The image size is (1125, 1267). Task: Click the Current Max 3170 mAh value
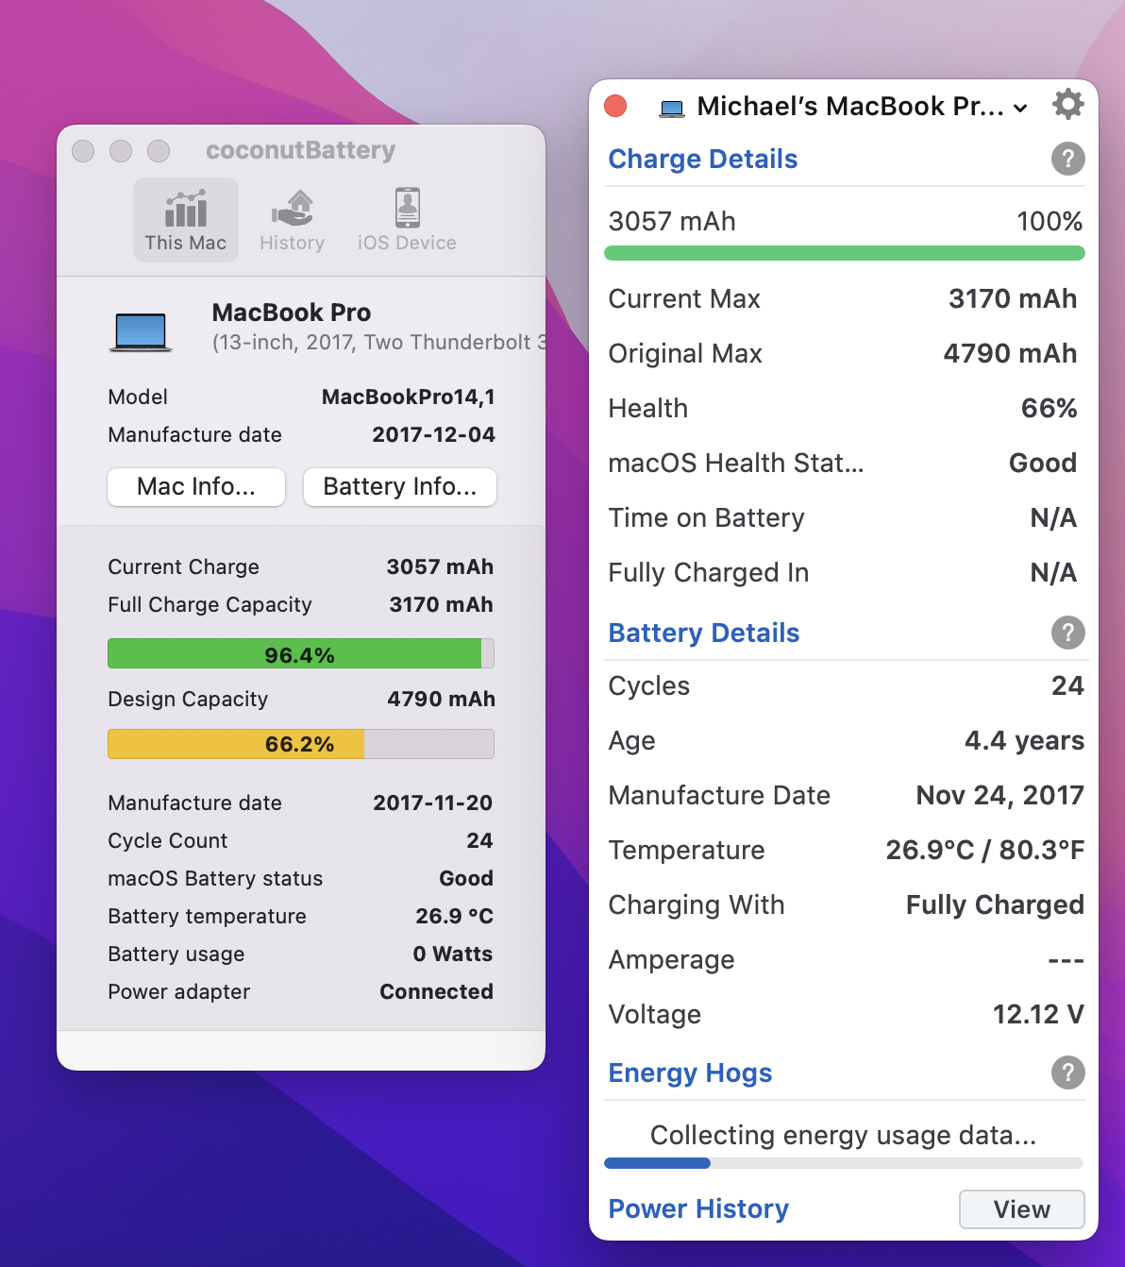1013,298
